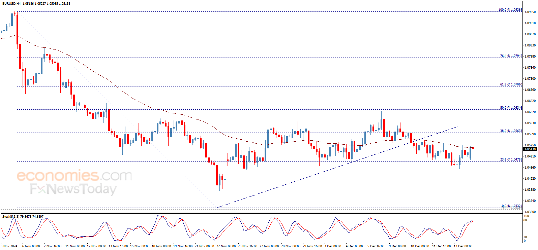538x250 pixels.
Task: Select the 23.6 @ 1.04751 Fibonacci label
Action: (511, 159)
